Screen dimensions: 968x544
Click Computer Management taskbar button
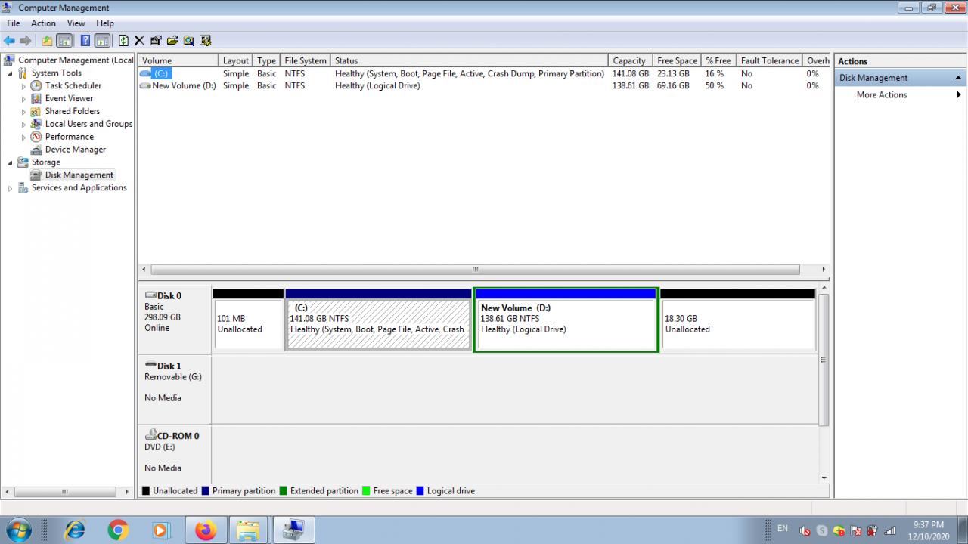click(x=293, y=530)
